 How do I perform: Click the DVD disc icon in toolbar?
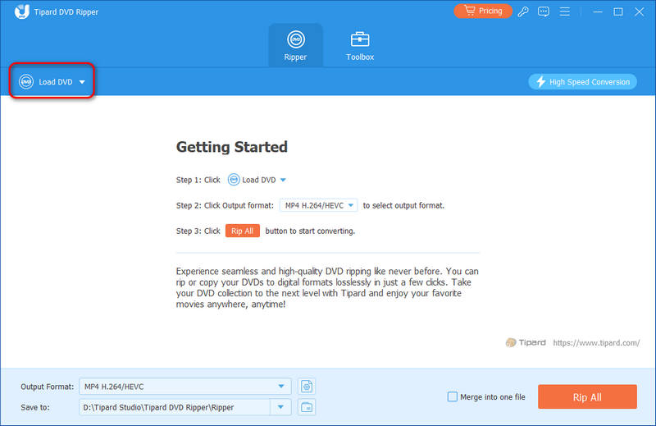(26, 82)
